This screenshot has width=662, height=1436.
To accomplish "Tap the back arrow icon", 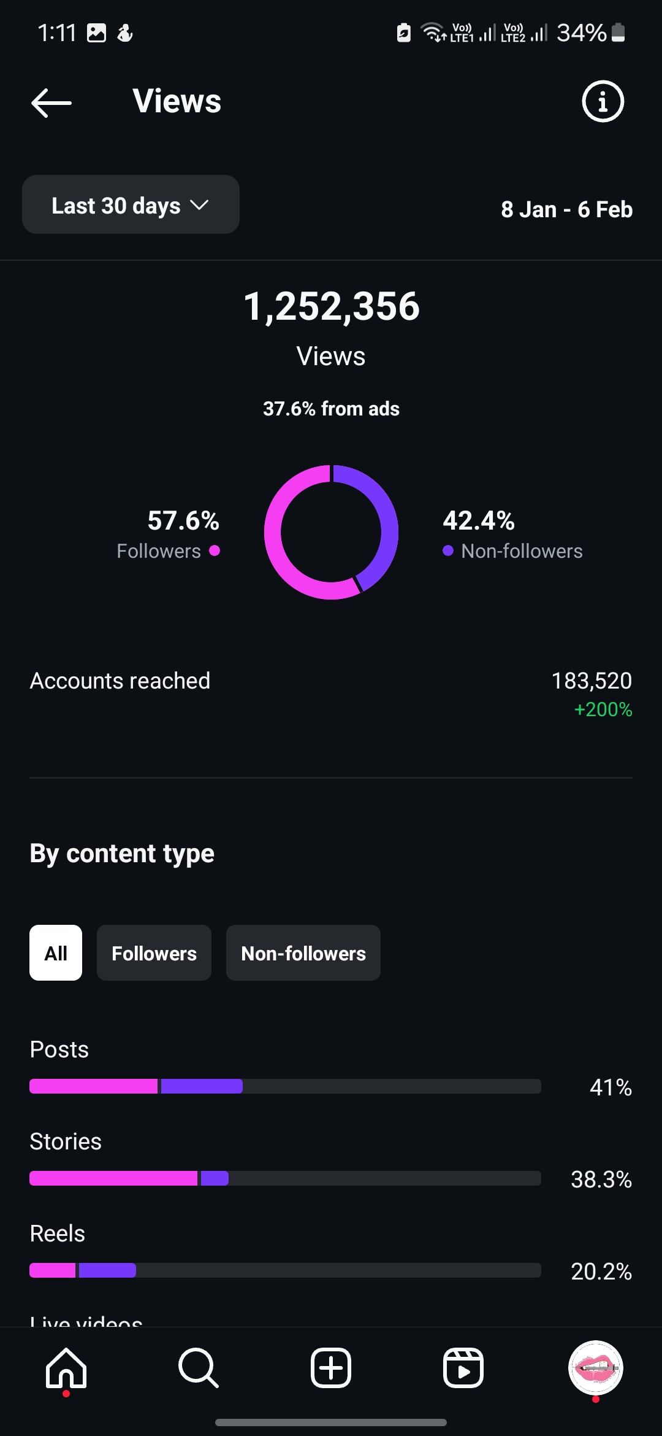I will coord(51,102).
